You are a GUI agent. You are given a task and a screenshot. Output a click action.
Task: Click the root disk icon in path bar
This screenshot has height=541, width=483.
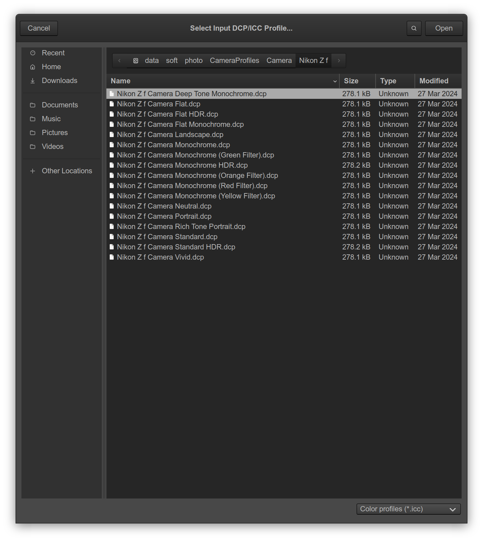pyautogui.click(x=135, y=61)
